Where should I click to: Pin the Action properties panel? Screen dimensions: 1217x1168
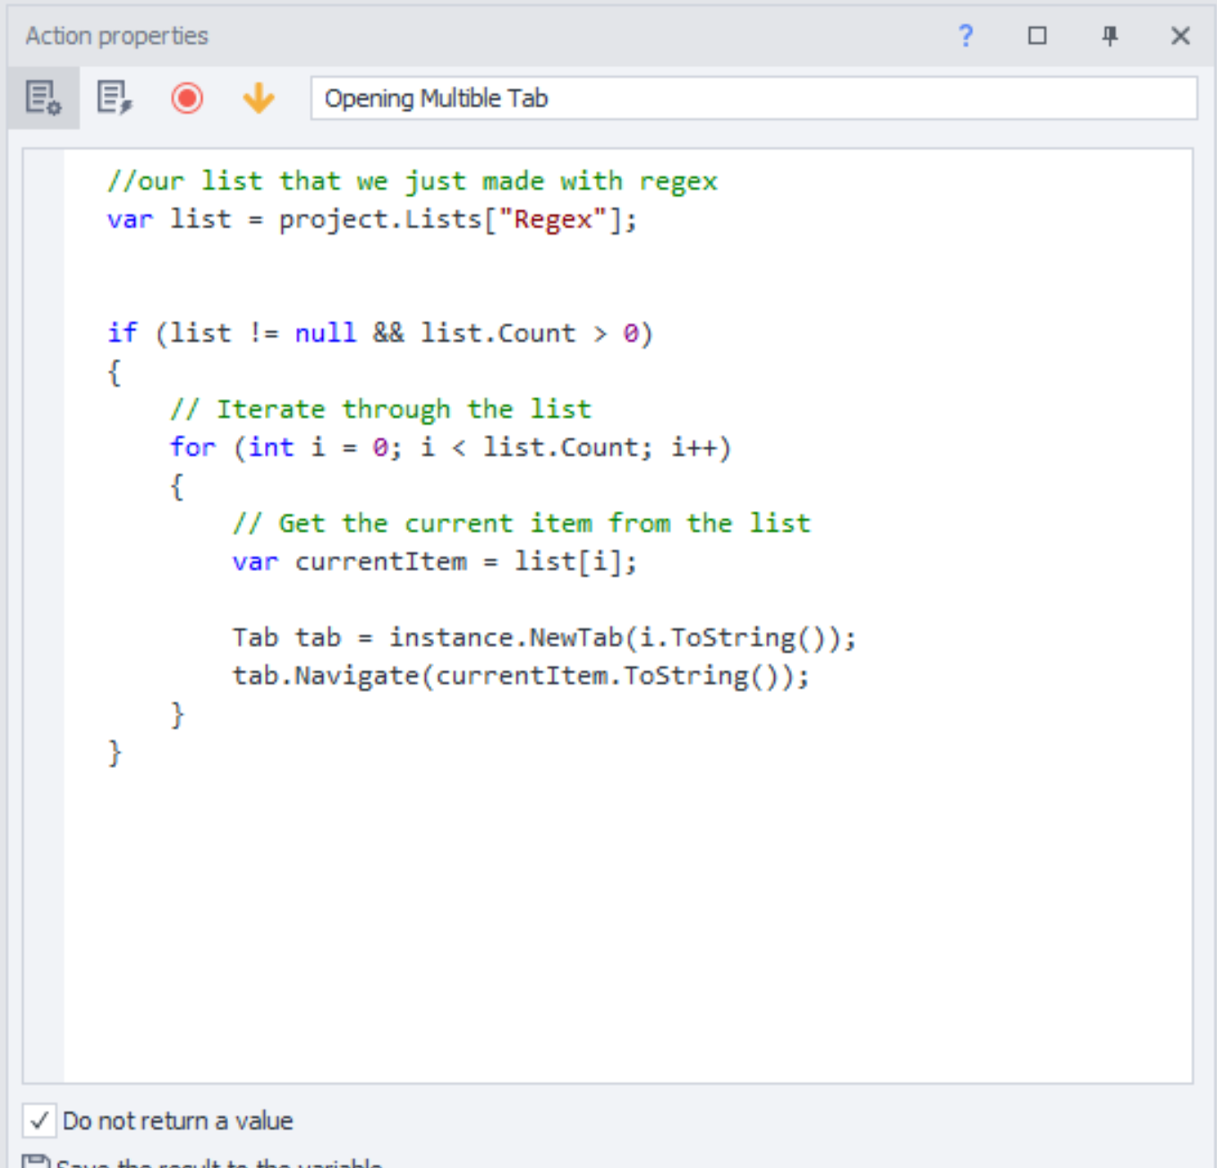pyautogui.click(x=1110, y=36)
